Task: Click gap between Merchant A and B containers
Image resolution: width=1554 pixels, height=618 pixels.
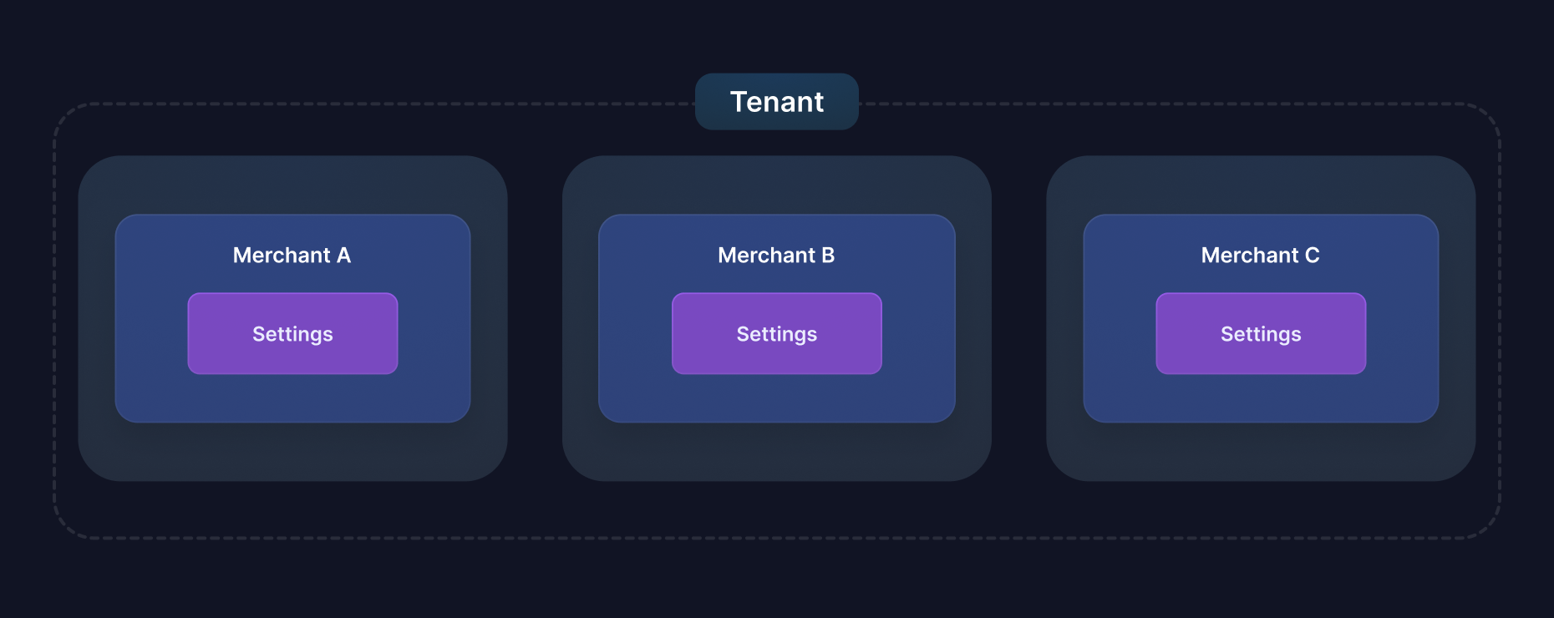Action: click(x=535, y=317)
